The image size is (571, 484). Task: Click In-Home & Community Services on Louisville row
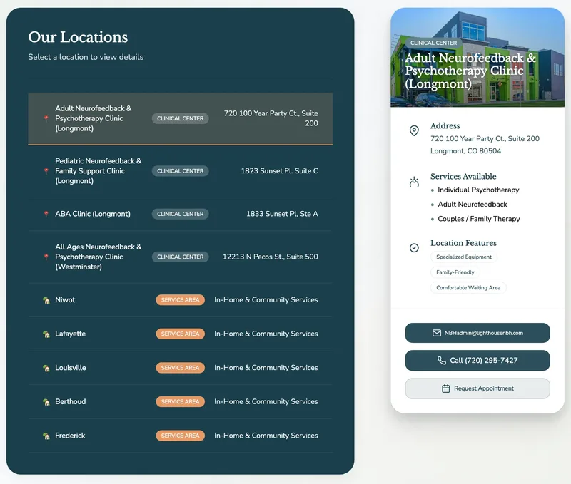tap(266, 368)
